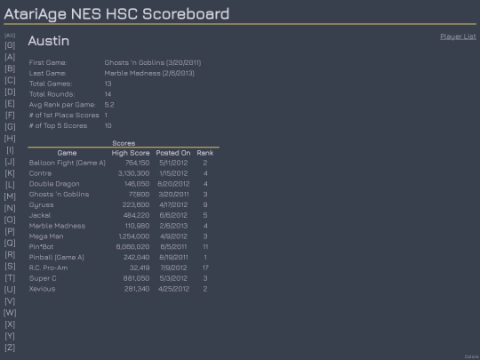
Task: Filter players by letter [P]
Action: pyautogui.click(x=10, y=231)
